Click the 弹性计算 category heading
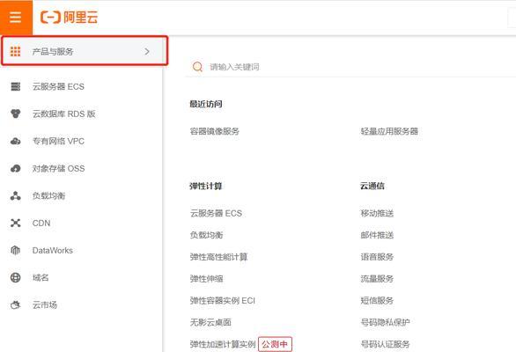516x352 pixels. click(206, 186)
